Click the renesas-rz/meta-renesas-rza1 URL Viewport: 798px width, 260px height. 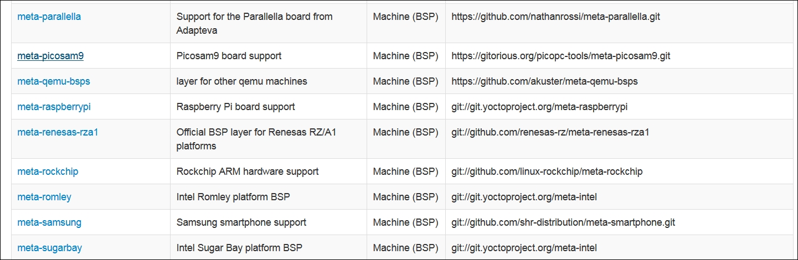pos(550,132)
